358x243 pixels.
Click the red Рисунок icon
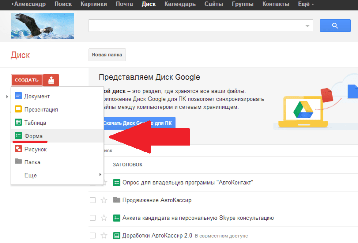point(18,149)
